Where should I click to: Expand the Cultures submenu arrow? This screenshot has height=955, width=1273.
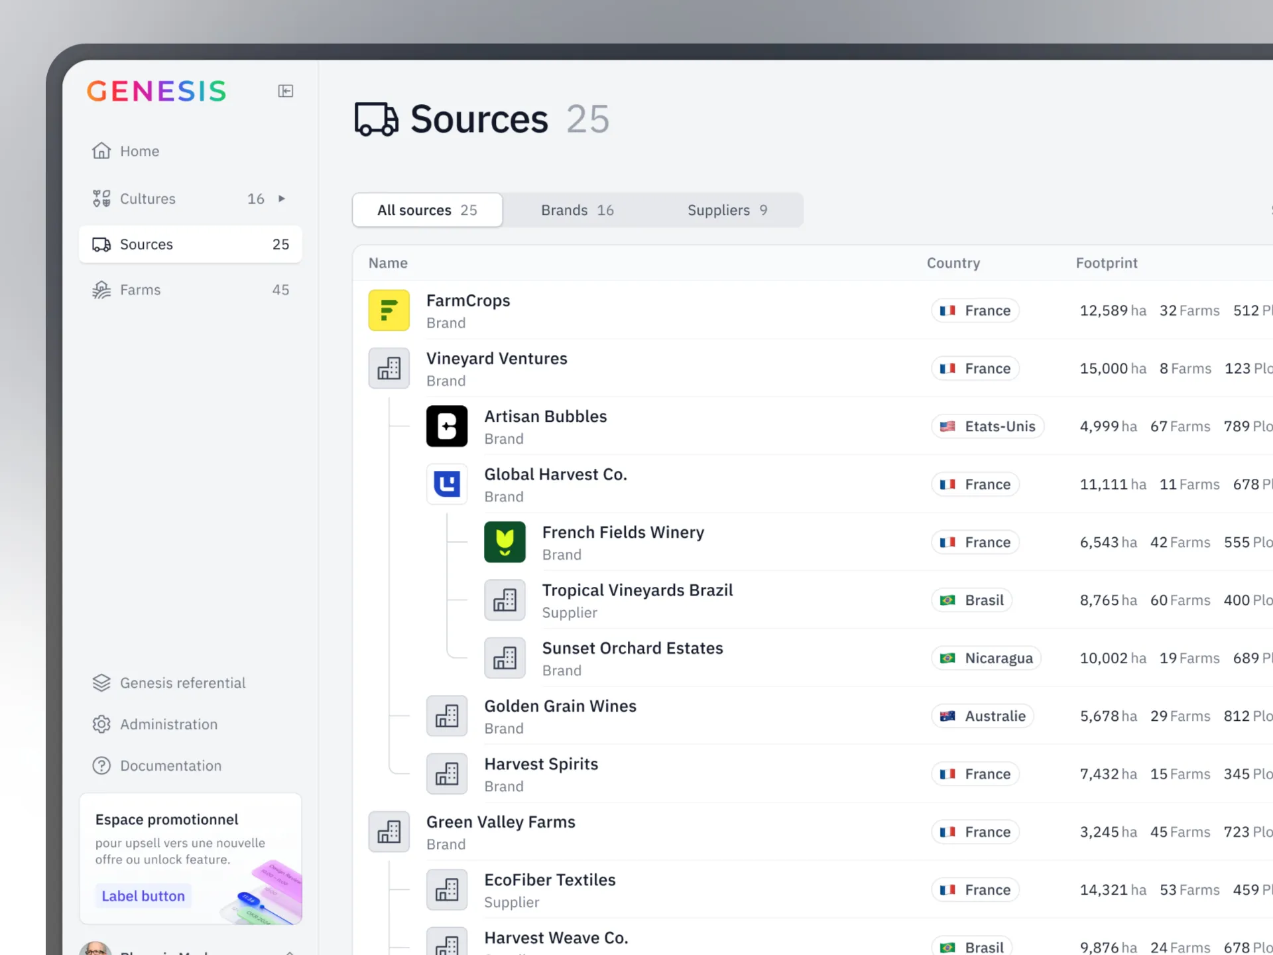point(282,198)
